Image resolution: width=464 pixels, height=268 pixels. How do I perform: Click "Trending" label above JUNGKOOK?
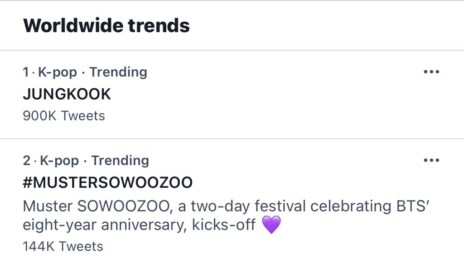point(118,72)
